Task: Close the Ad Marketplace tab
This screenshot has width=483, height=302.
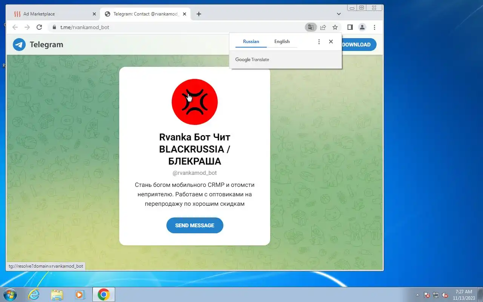Action: (94, 14)
